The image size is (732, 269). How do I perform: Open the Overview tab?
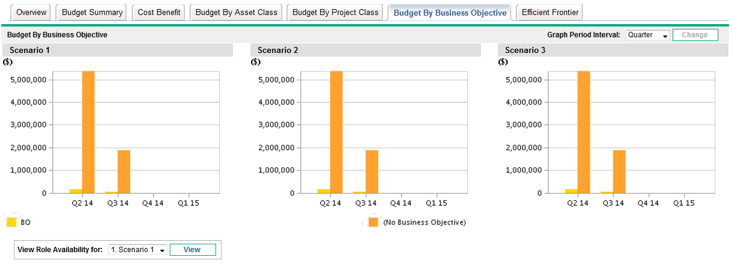(31, 13)
